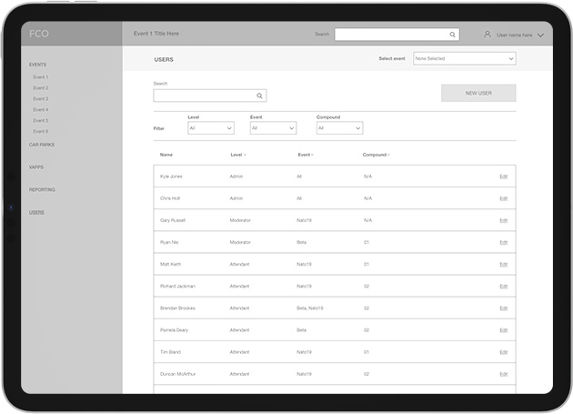Edit the Duncan McArthur row
The width and height of the screenshot is (573, 414).
(x=504, y=374)
